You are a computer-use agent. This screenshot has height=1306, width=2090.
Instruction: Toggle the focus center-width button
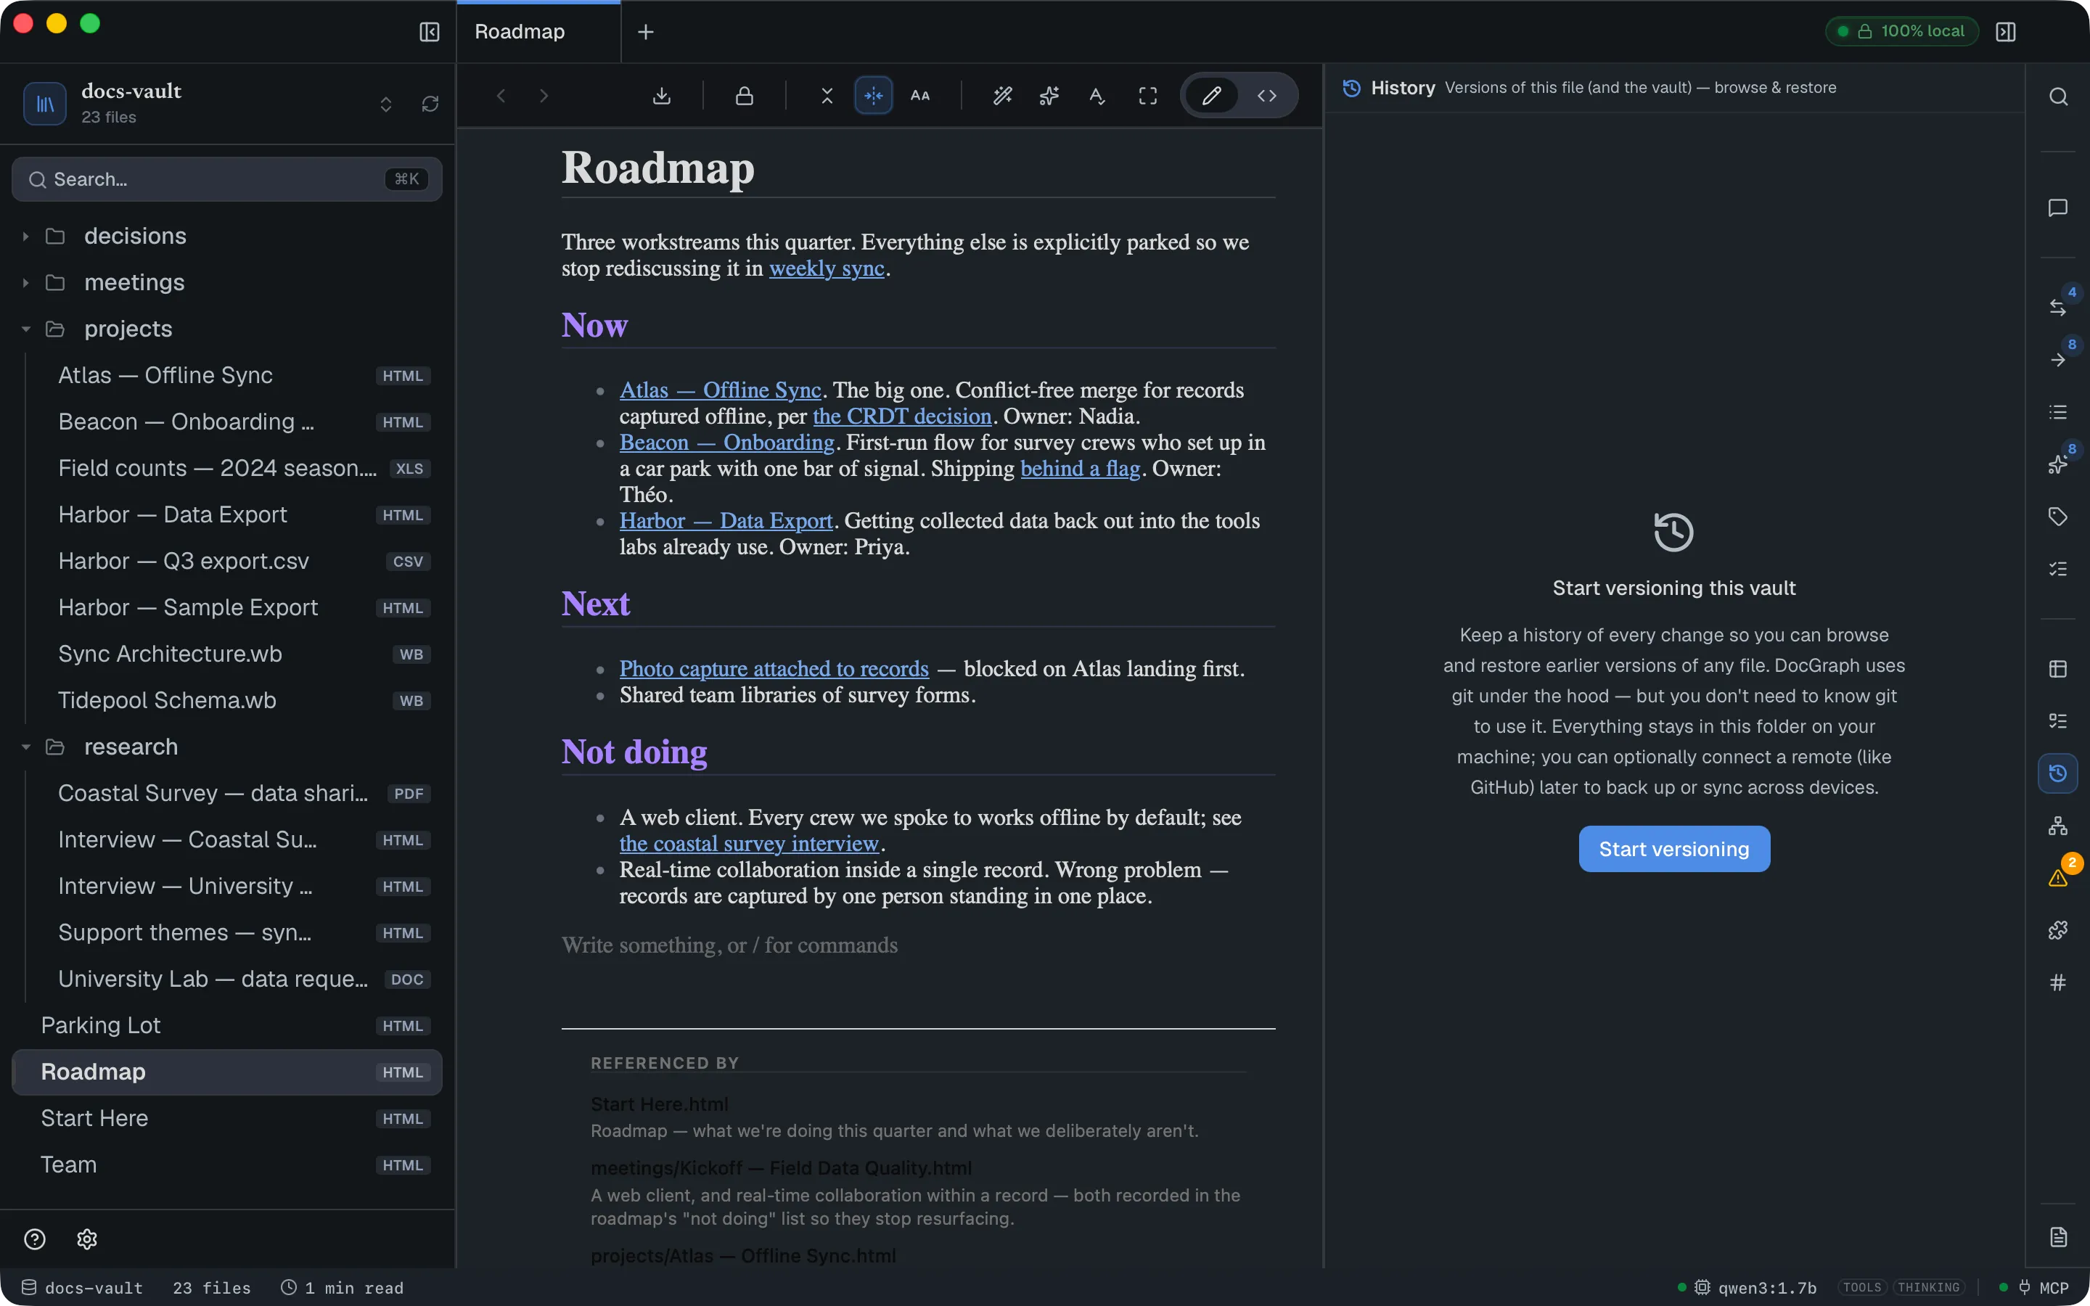click(874, 96)
